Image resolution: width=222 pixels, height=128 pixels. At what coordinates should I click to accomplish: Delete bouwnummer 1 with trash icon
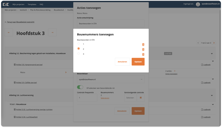tap(143, 45)
